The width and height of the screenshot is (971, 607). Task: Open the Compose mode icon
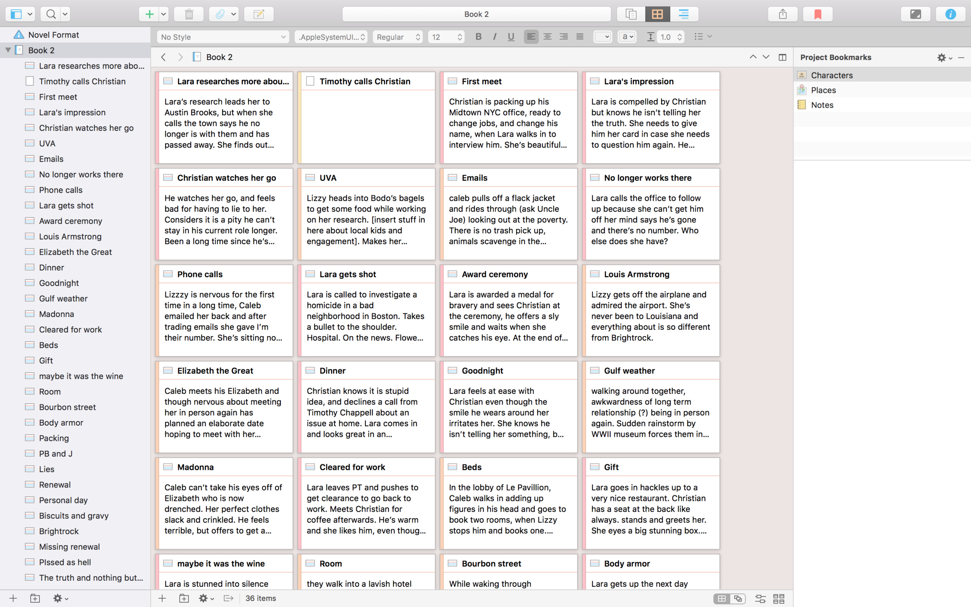click(x=915, y=14)
